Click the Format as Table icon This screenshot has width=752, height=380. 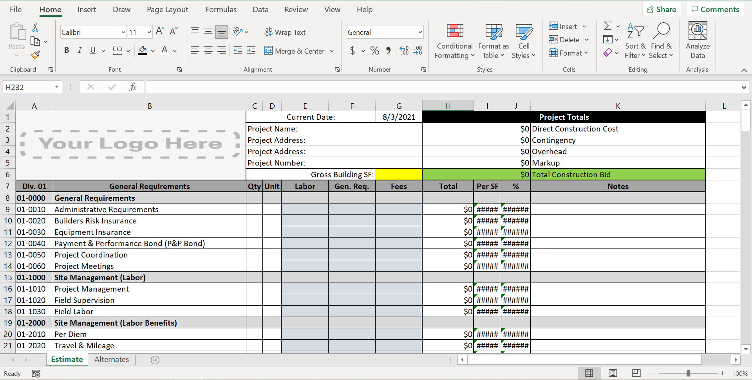tap(493, 41)
